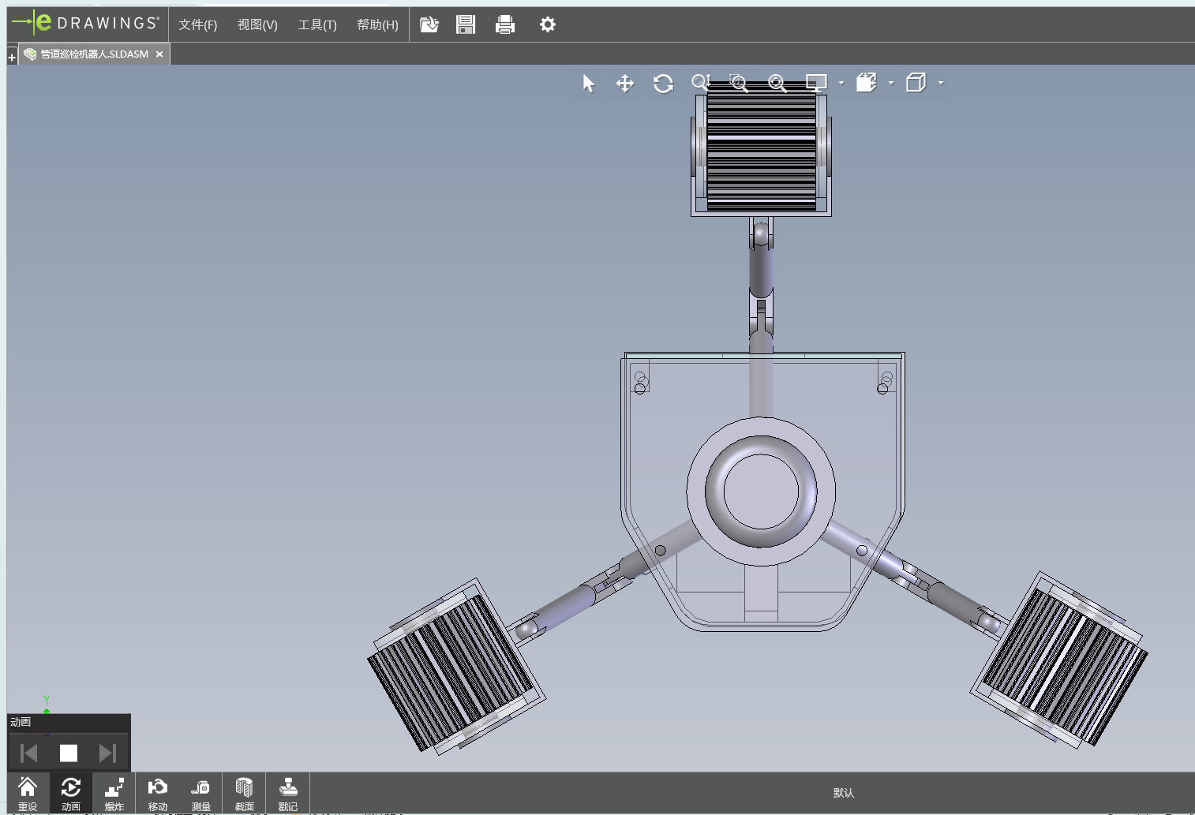Open the 工具(T) menu

click(x=317, y=24)
